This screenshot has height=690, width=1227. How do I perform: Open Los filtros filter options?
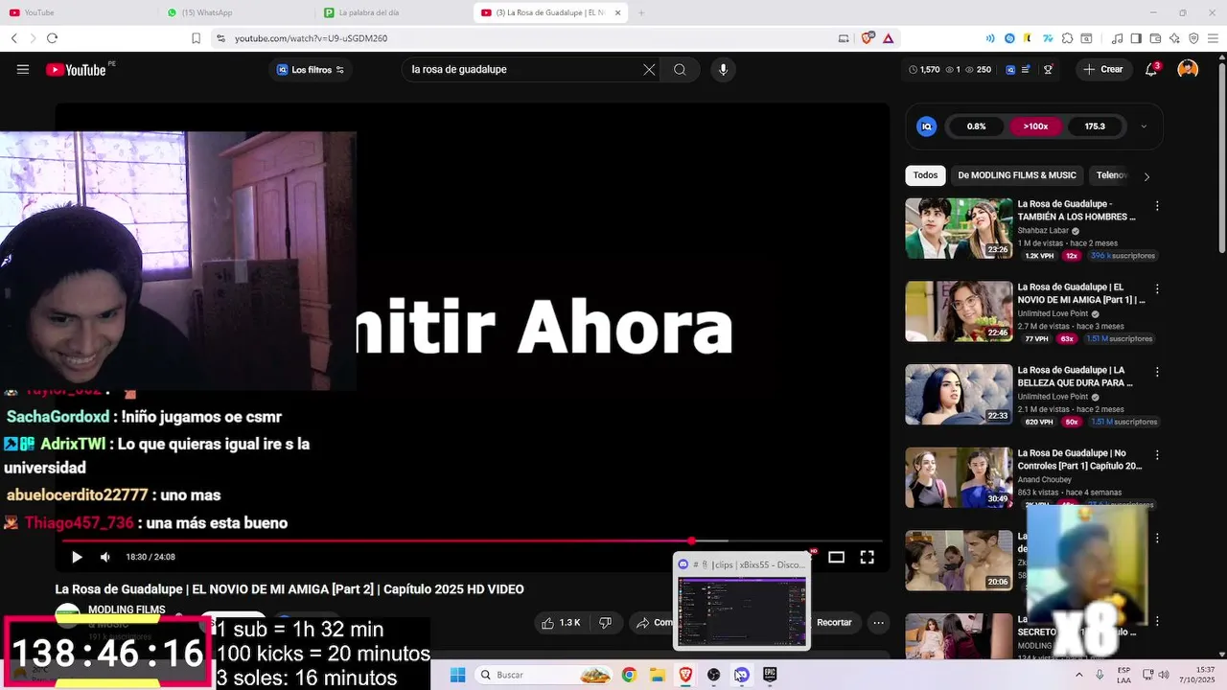click(311, 69)
